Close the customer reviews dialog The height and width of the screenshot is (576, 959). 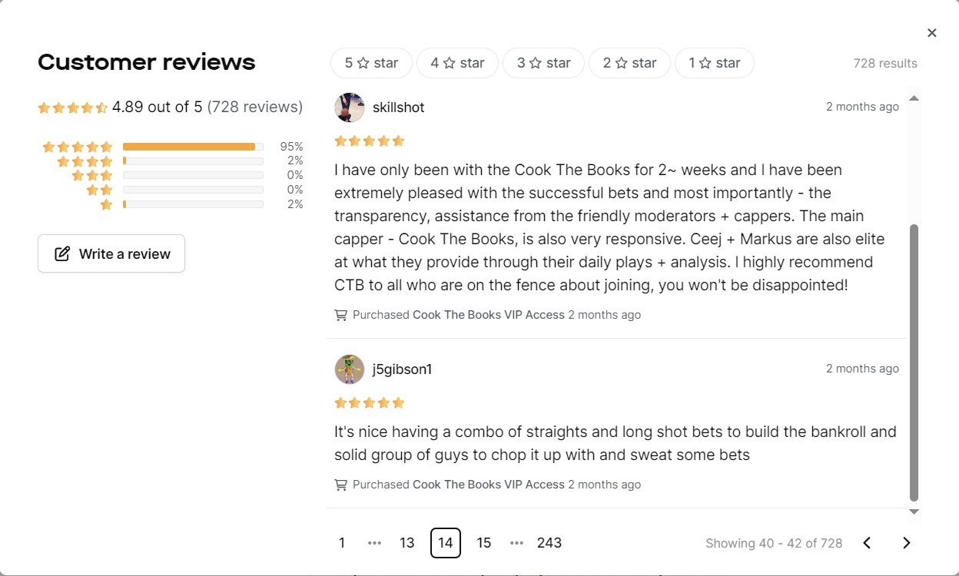(x=932, y=33)
